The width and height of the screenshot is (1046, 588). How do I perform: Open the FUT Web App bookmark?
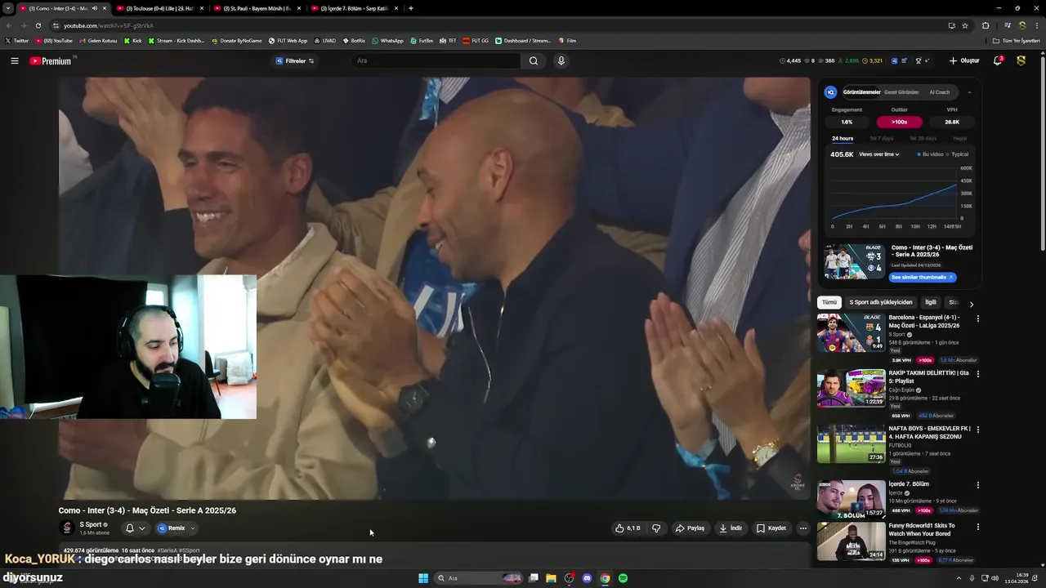[288, 40]
